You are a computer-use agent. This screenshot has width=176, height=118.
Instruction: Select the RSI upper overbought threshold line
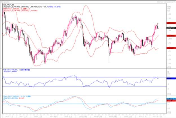85,77
